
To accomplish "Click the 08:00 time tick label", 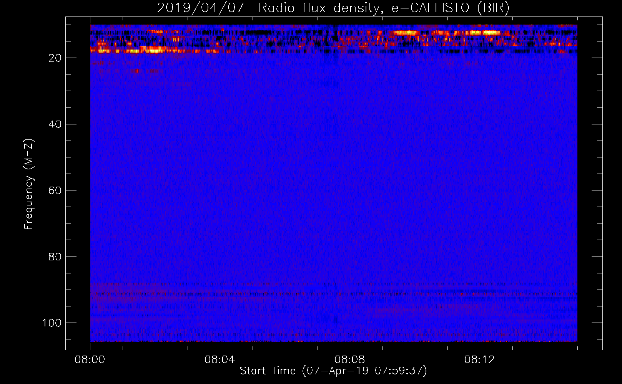I will pos(90,360).
